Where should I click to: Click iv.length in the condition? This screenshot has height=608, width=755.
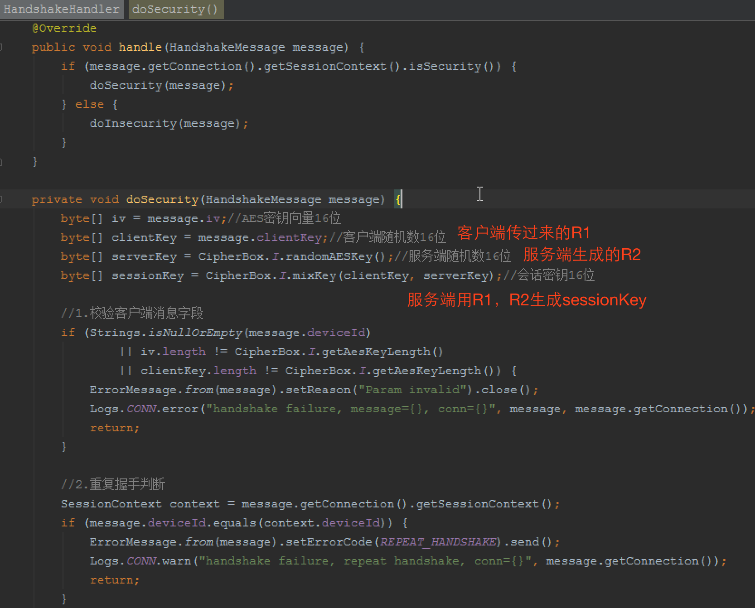click(173, 352)
